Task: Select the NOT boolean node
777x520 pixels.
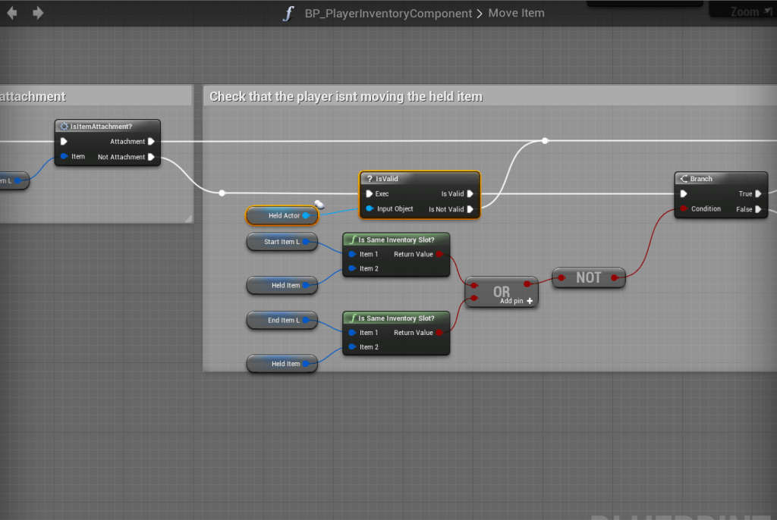Action: [588, 278]
